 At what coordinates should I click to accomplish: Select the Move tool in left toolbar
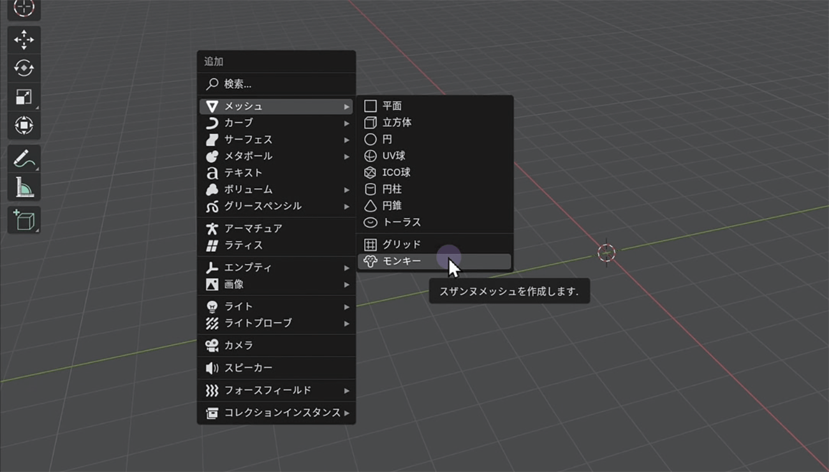click(x=24, y=40)
